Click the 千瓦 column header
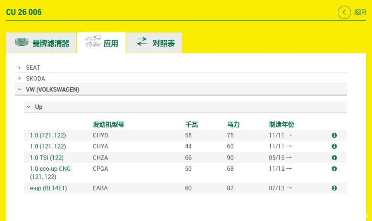Screen dimensions: 372x221 (x=191, y=125)
